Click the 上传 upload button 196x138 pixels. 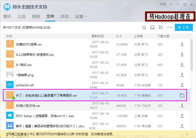(x=183, y=28)
